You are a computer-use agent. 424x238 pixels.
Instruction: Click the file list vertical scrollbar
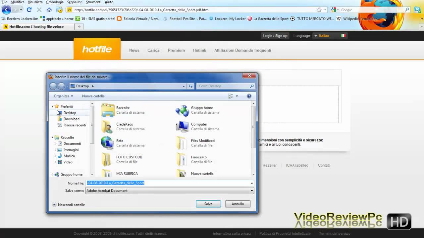(x=253, y=139)
